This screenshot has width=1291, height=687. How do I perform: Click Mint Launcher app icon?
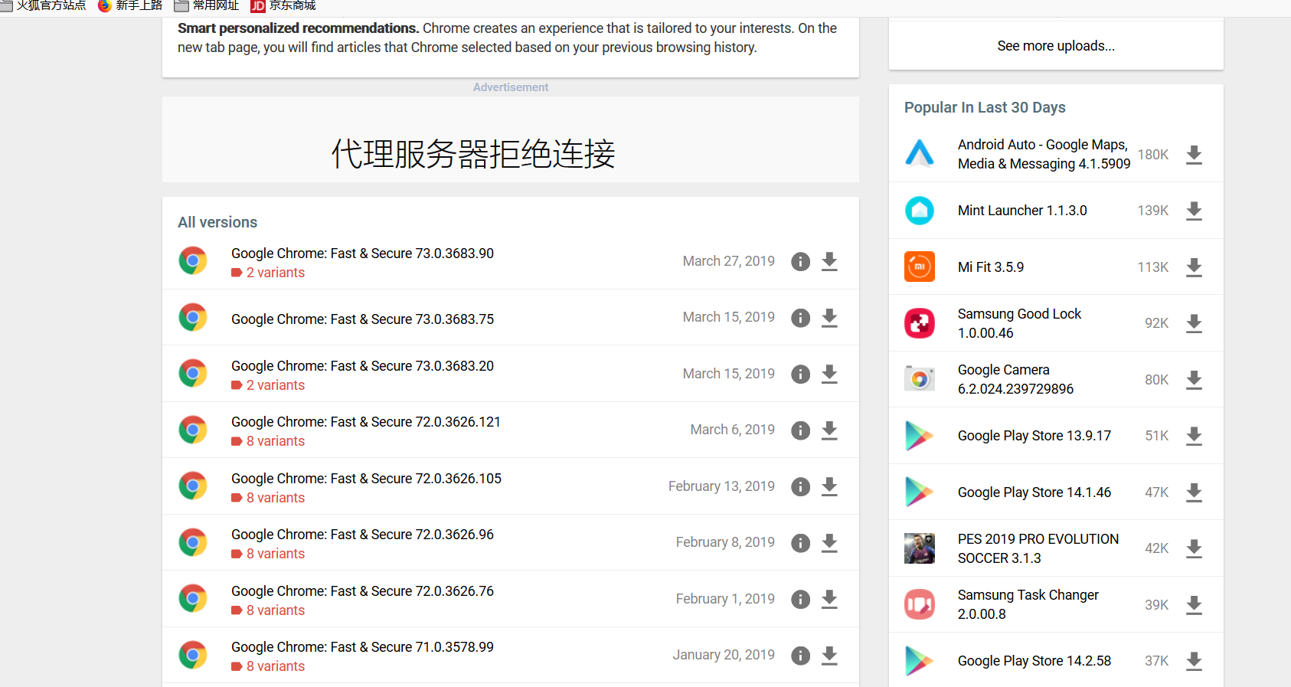coord(920,211)
